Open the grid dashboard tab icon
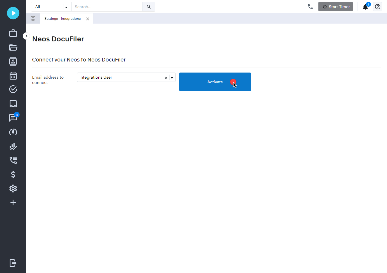 coord(33,19)
